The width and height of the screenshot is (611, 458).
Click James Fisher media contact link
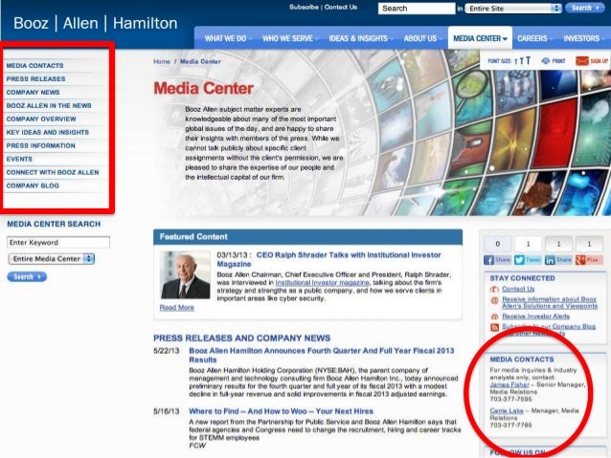[x=509, y=384]
